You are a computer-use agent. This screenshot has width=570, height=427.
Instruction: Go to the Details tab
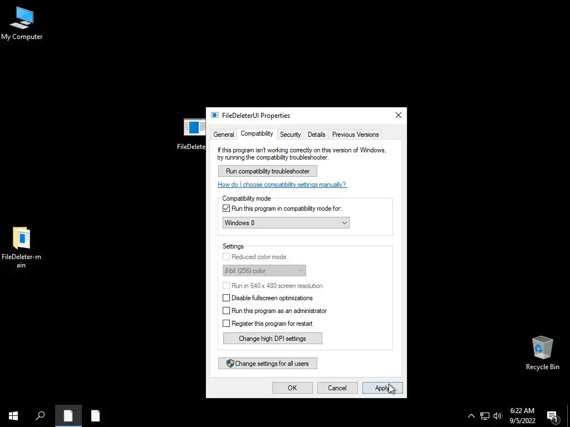pyautogui.click(x=316, y=135)
